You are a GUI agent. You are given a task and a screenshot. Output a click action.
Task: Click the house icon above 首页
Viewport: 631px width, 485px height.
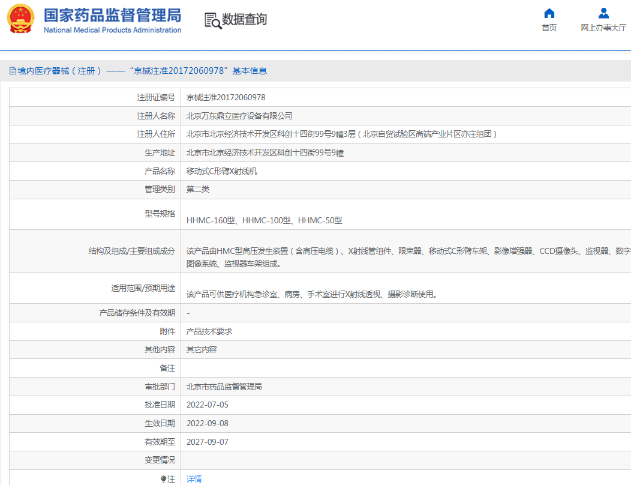point(549,13)
